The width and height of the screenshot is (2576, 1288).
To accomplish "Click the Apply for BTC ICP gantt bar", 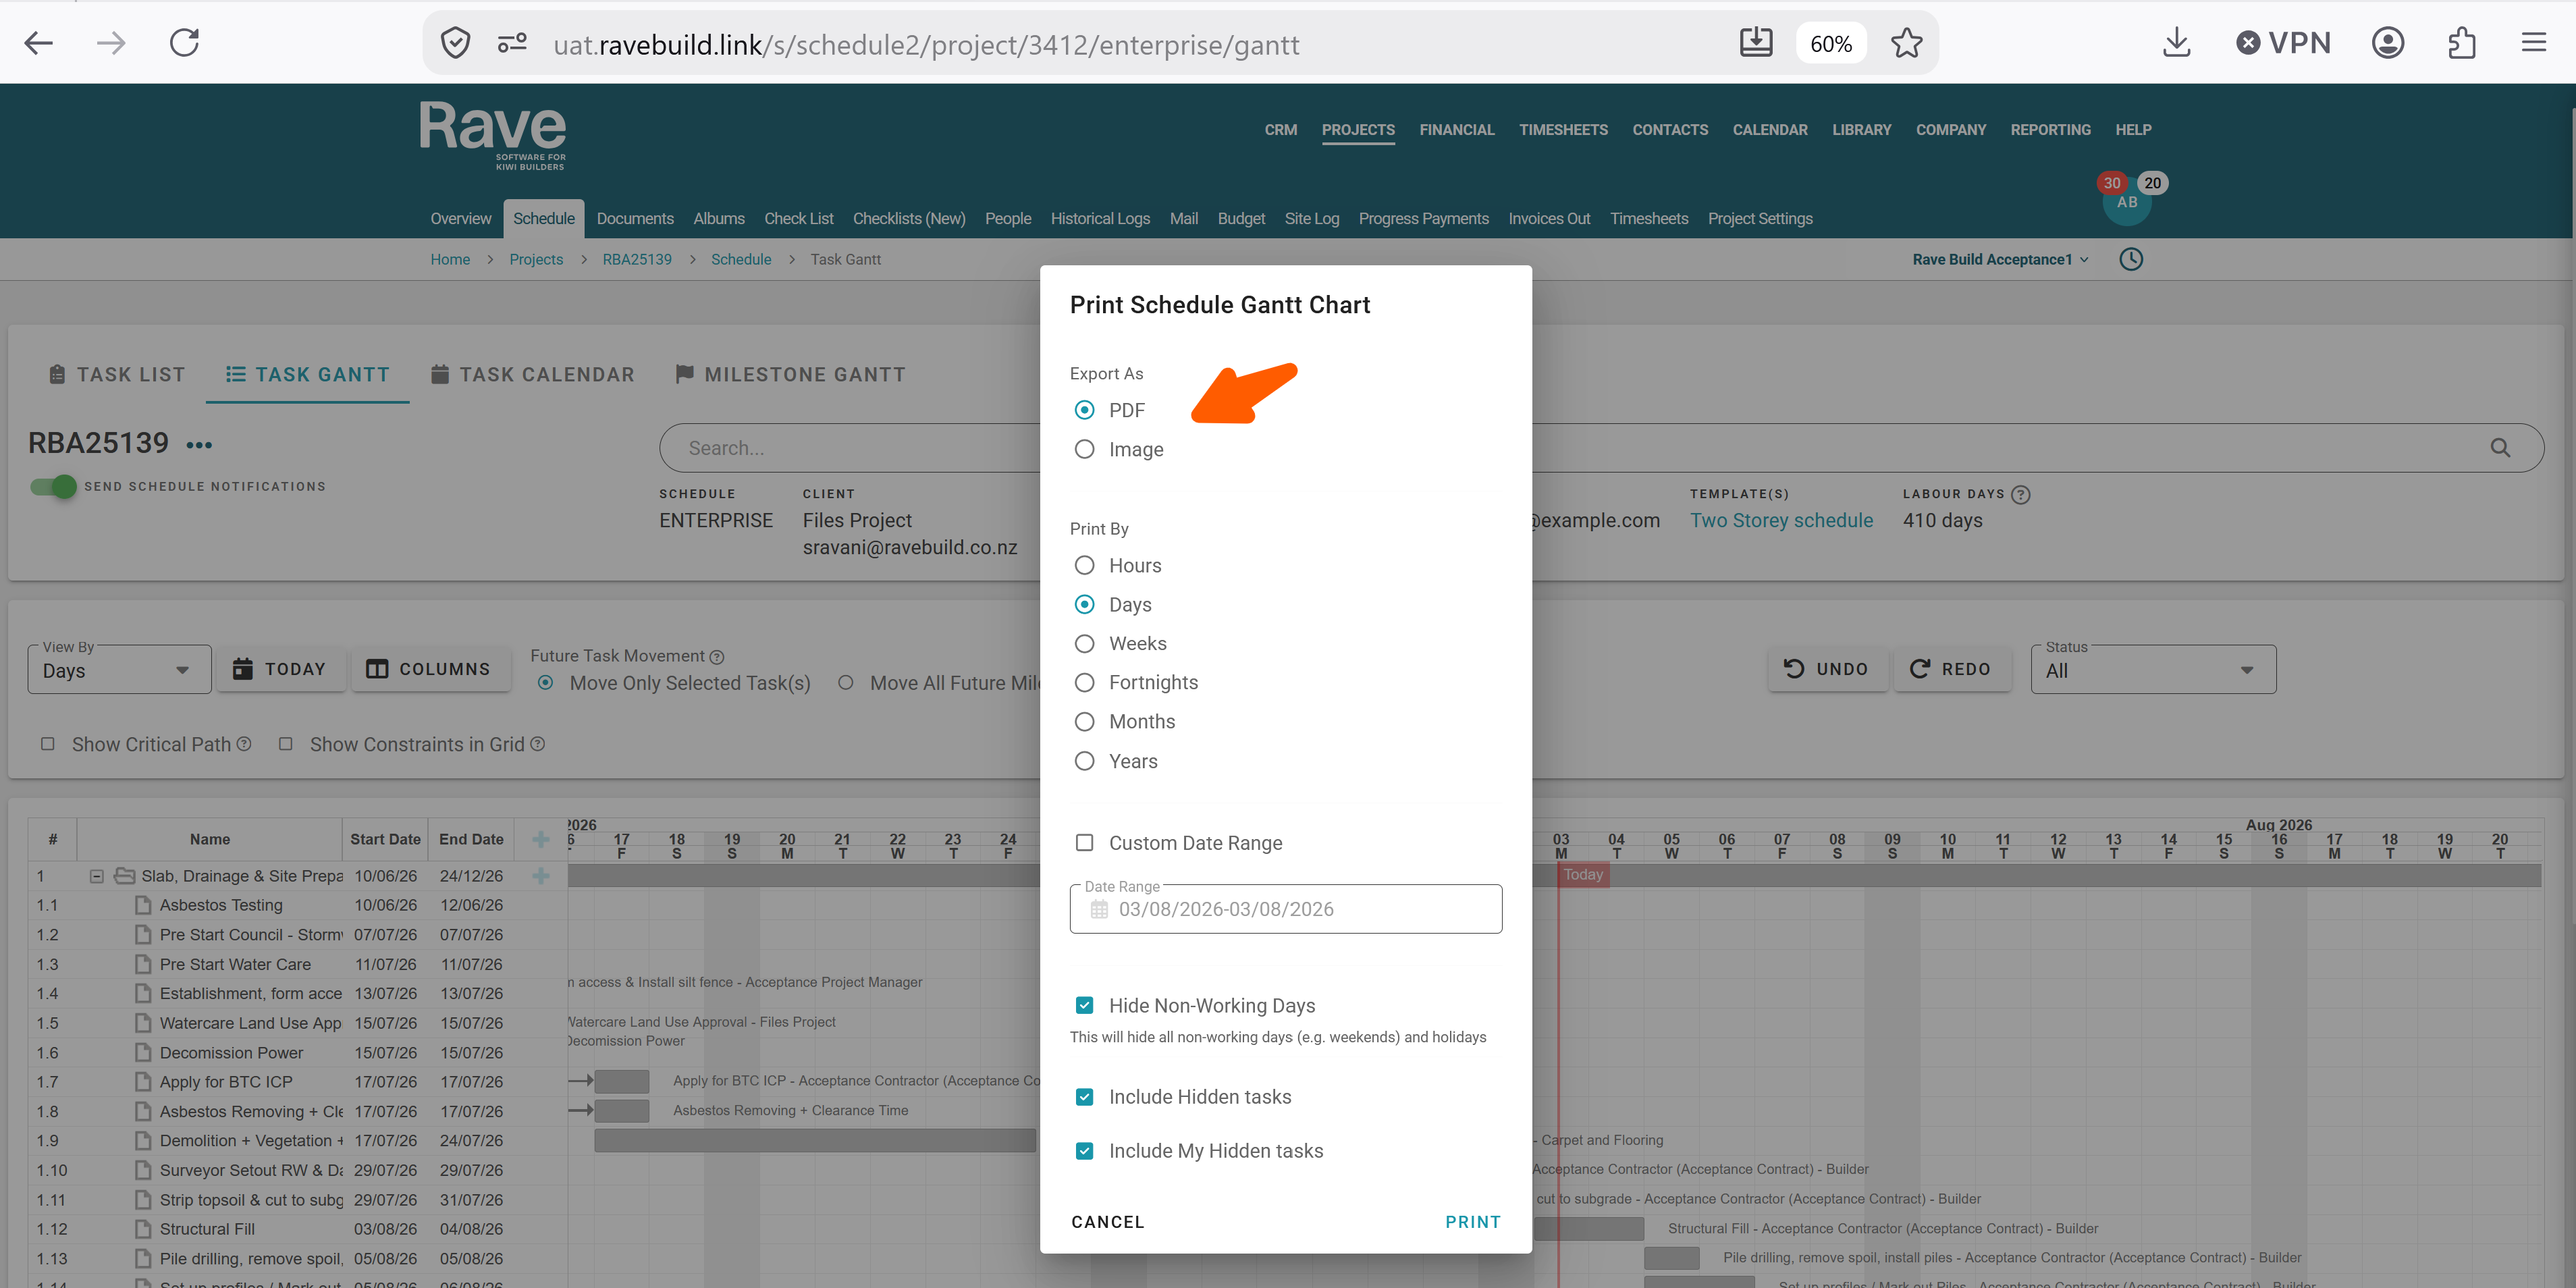I will pyautogui.click(x=621, y=1081).
